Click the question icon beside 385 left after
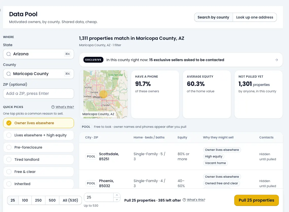Screen dimensions: 289x212 click(x=184, y=200)
